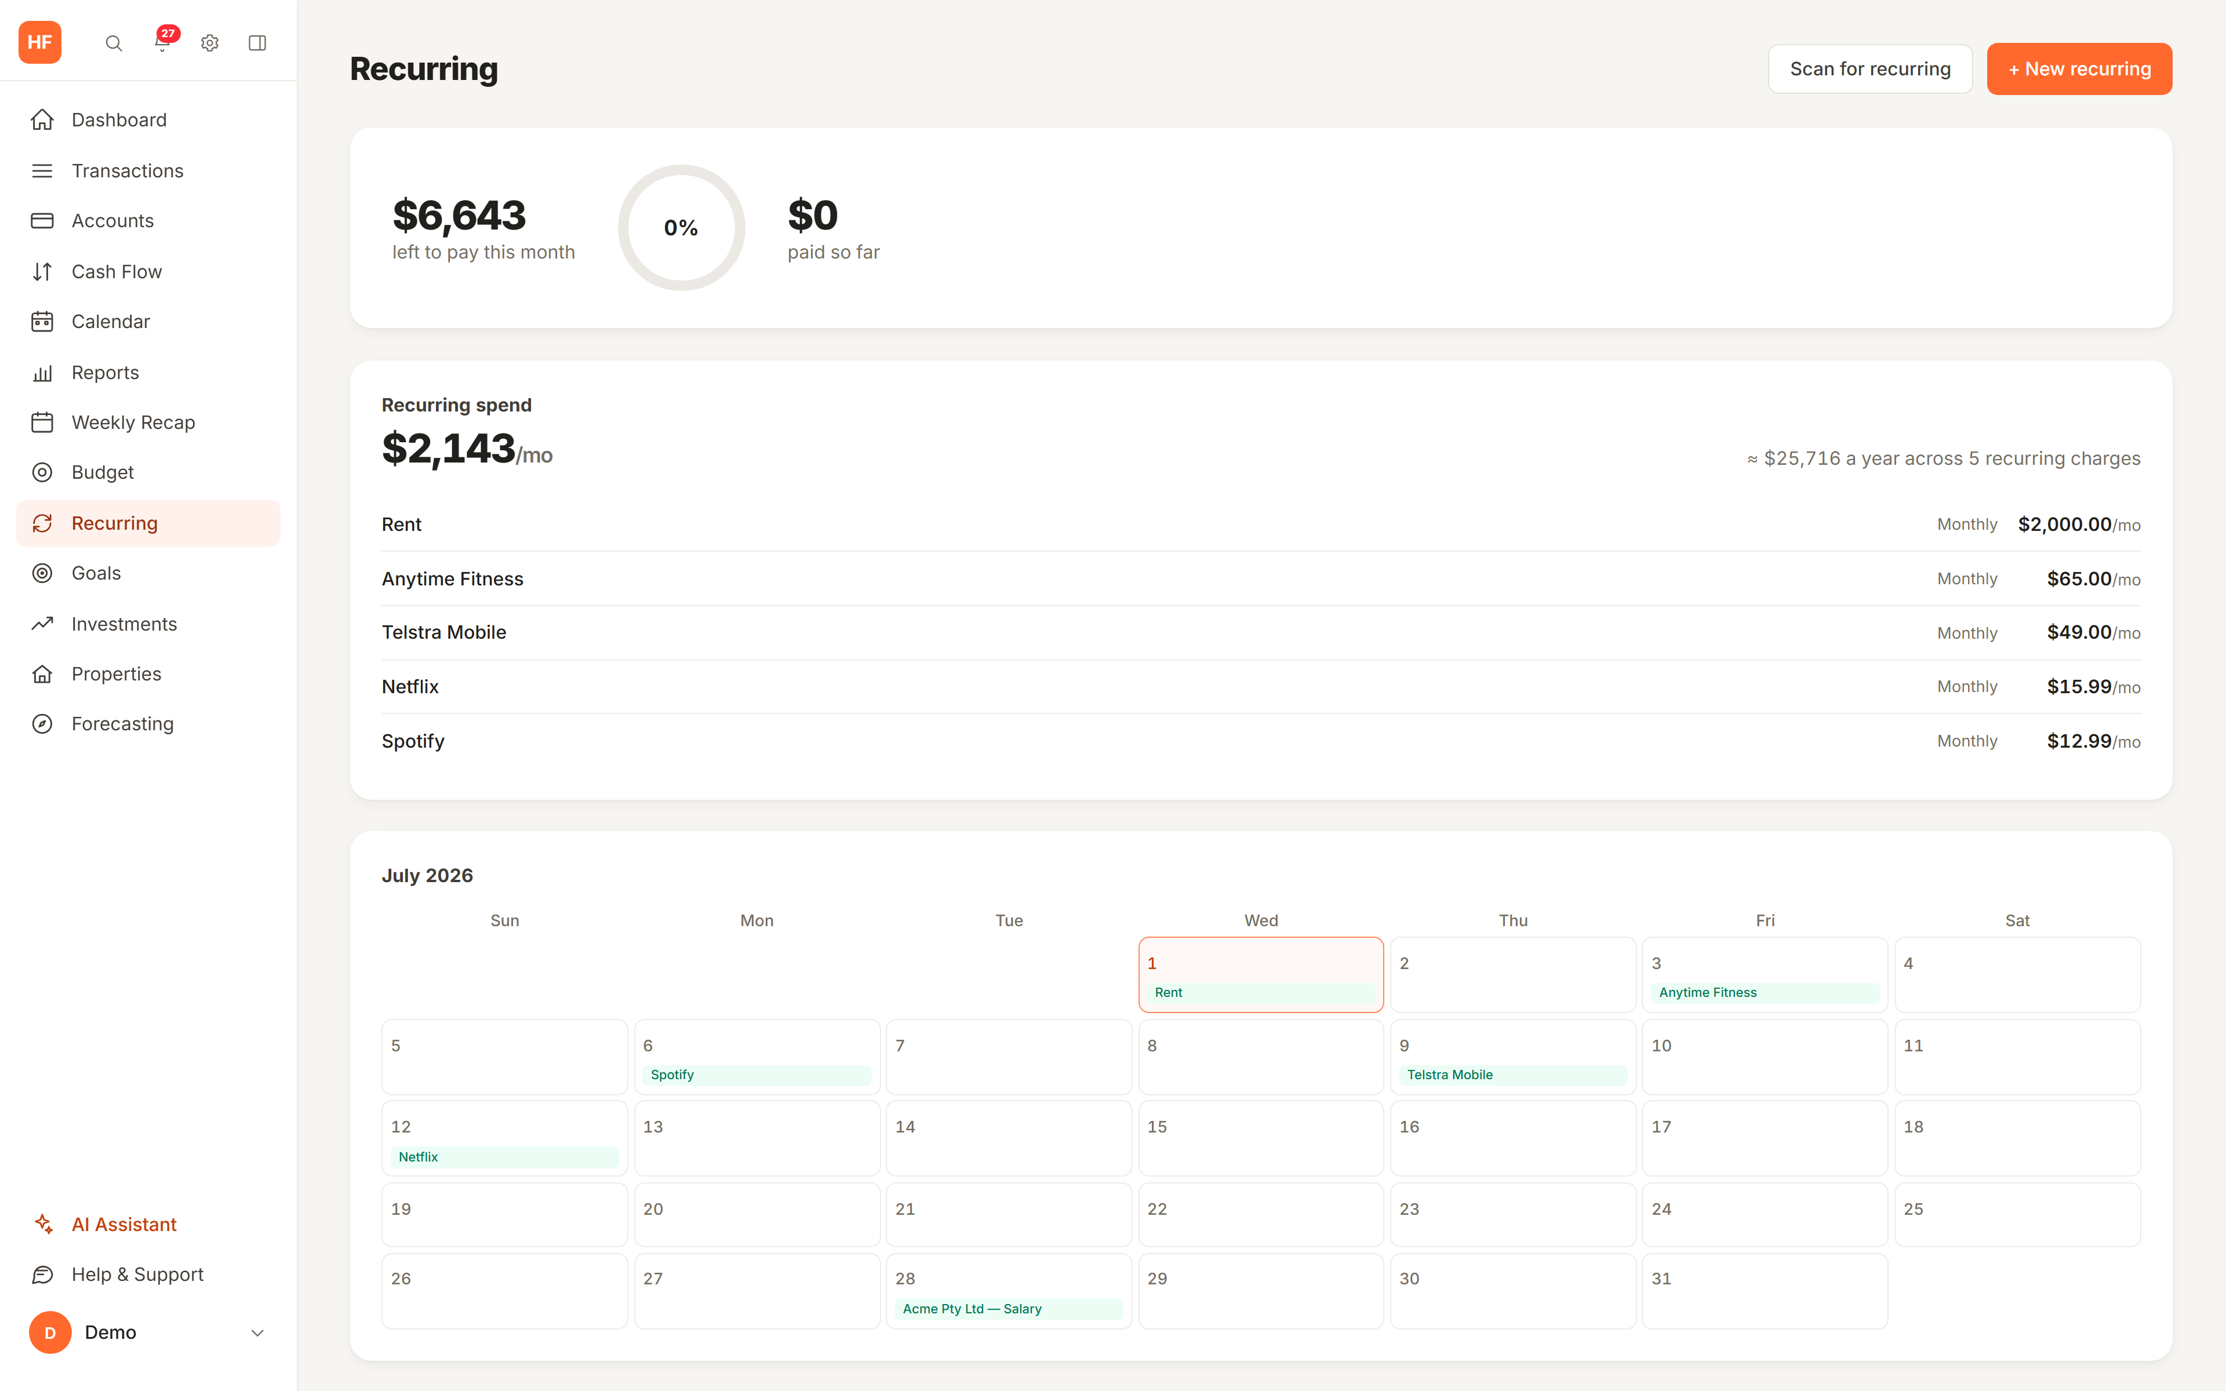Open the search magnifier icon
Screen dimensions: 2226x1391
pos(113,43)
